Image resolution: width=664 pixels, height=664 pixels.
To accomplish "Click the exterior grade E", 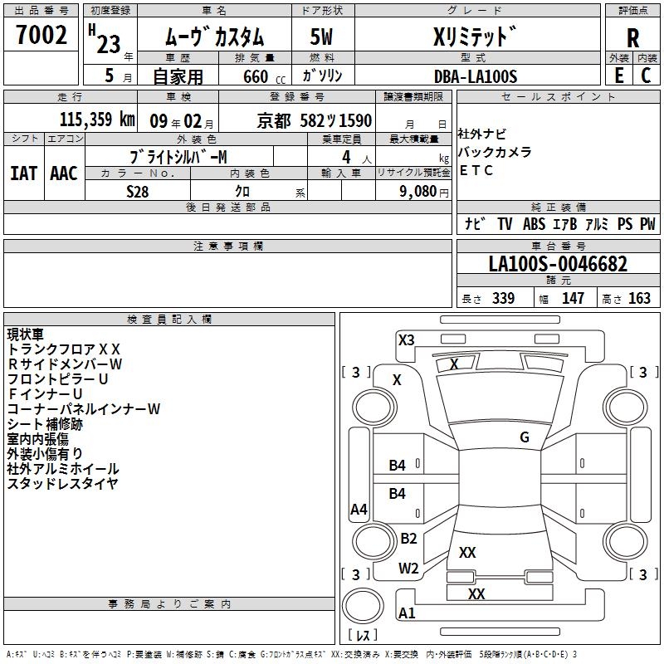I will click(x=619, y=76).
